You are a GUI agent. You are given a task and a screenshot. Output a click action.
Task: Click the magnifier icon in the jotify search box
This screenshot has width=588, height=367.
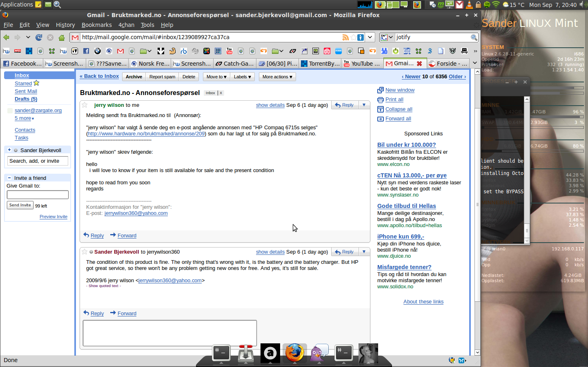click(x=474, y=38)
